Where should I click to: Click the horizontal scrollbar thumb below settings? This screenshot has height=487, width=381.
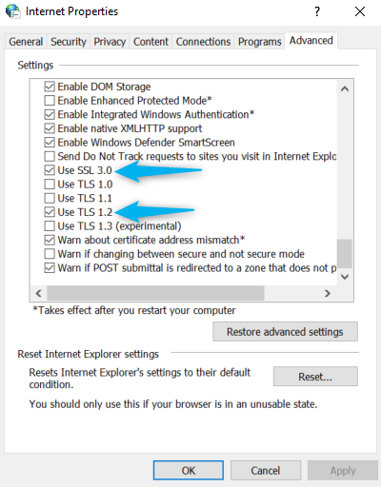point(155,293)
